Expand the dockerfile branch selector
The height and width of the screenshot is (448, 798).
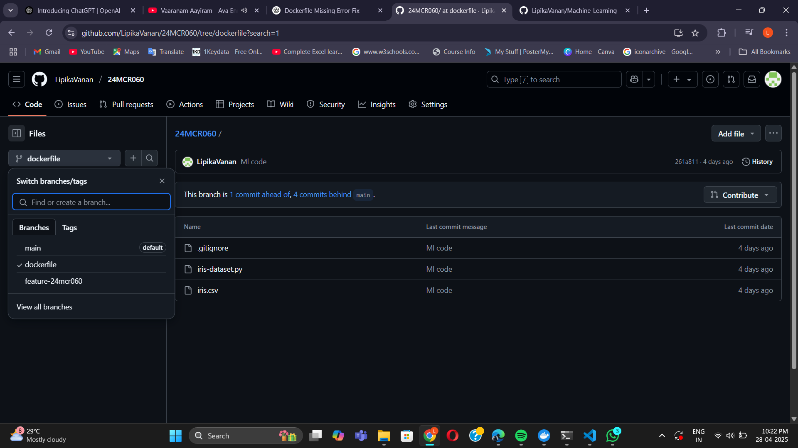pyautogui.click(x=64, y=158)
